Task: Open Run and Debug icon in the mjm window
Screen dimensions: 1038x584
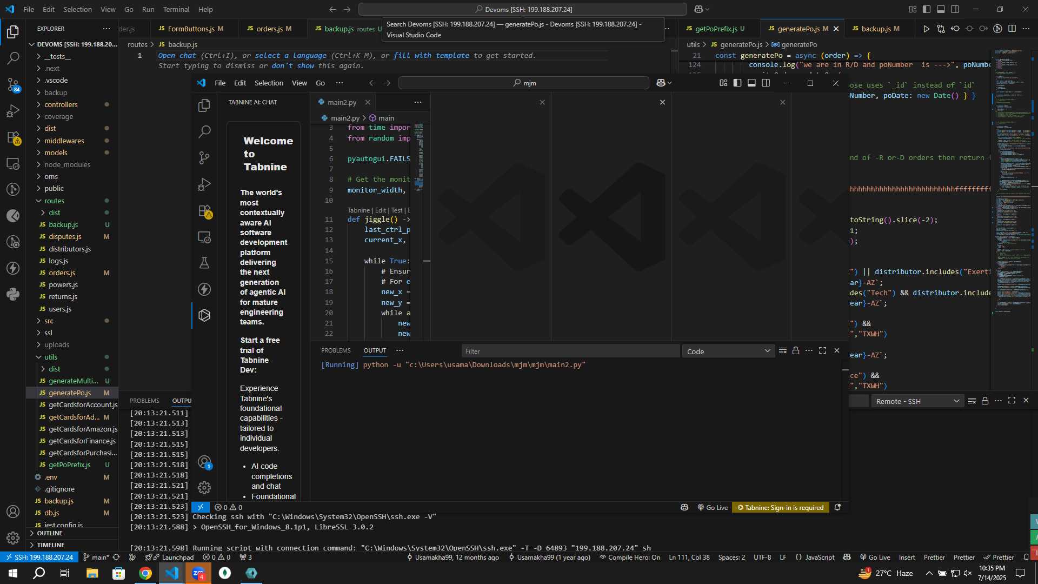Action: (204, 184)
